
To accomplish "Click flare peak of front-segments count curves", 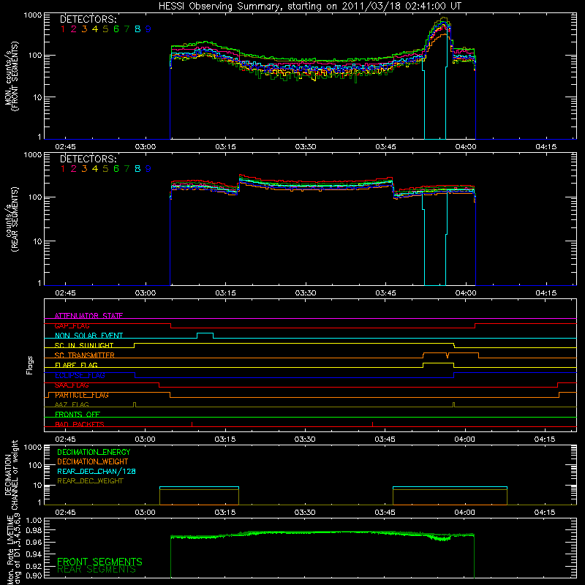I will [x=443, y=18].
